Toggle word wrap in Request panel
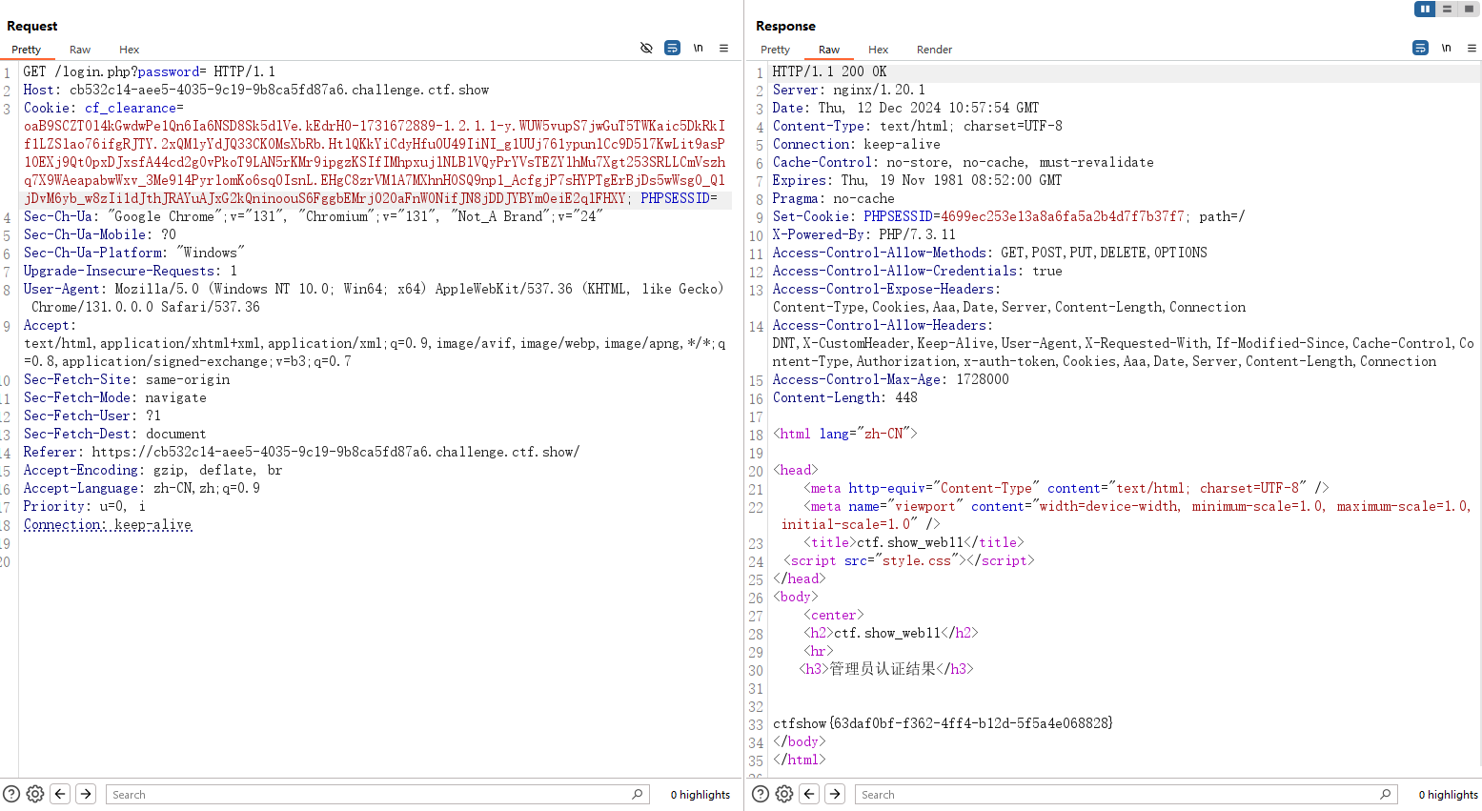The width and height of the screenshot is (1482, 811). [672, 48]
